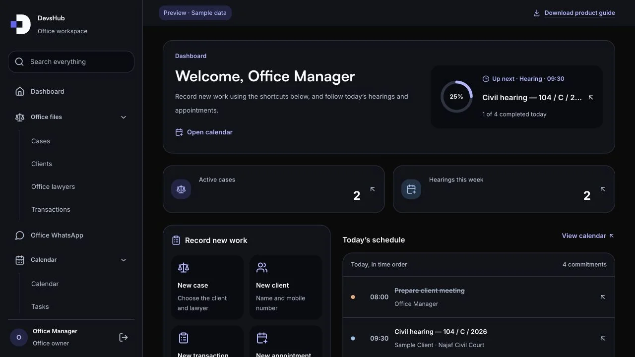Viewport: 635px width, 357px height.
Task: Click the arrow on 09:30 Civil hearing row
Action: 603,338
